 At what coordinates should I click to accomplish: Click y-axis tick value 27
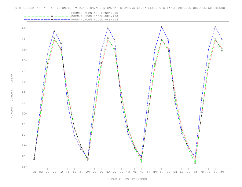tap(24, 39)
